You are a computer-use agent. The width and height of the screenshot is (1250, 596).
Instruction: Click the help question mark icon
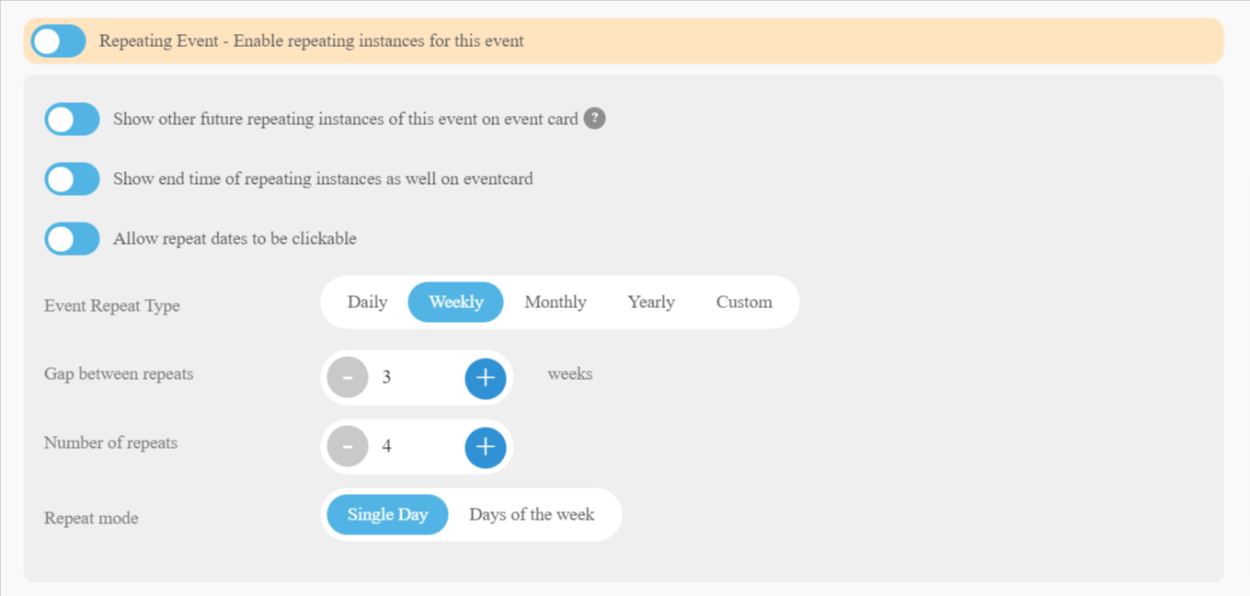click(x=595, y=119)
